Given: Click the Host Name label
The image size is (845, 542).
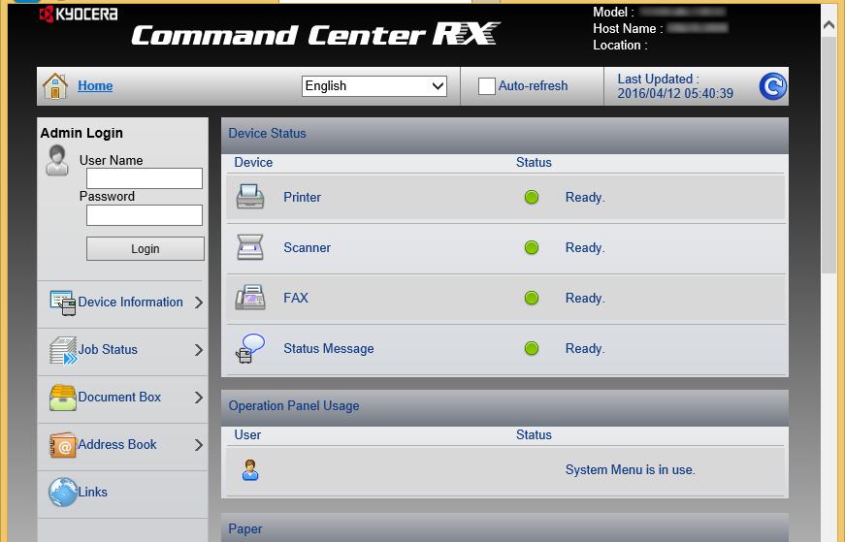Looking at the screenshot, I should click(x=628, y=28).
